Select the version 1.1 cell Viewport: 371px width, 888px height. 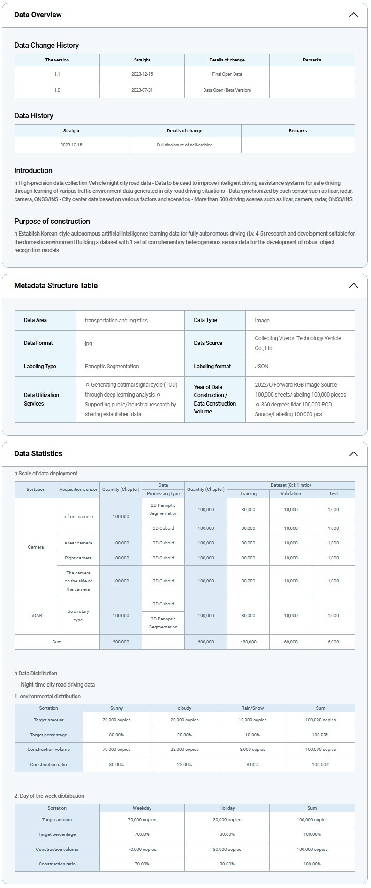click(x=57, y=74)
